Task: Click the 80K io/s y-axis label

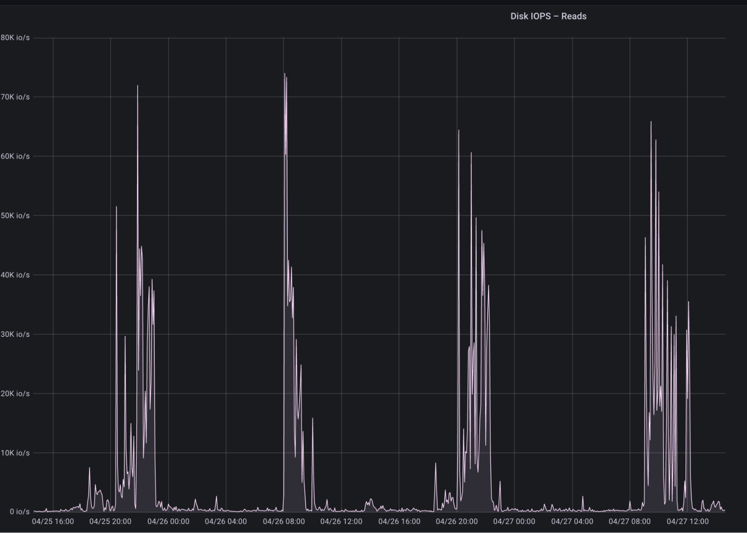Action: [x=15, y=38]
